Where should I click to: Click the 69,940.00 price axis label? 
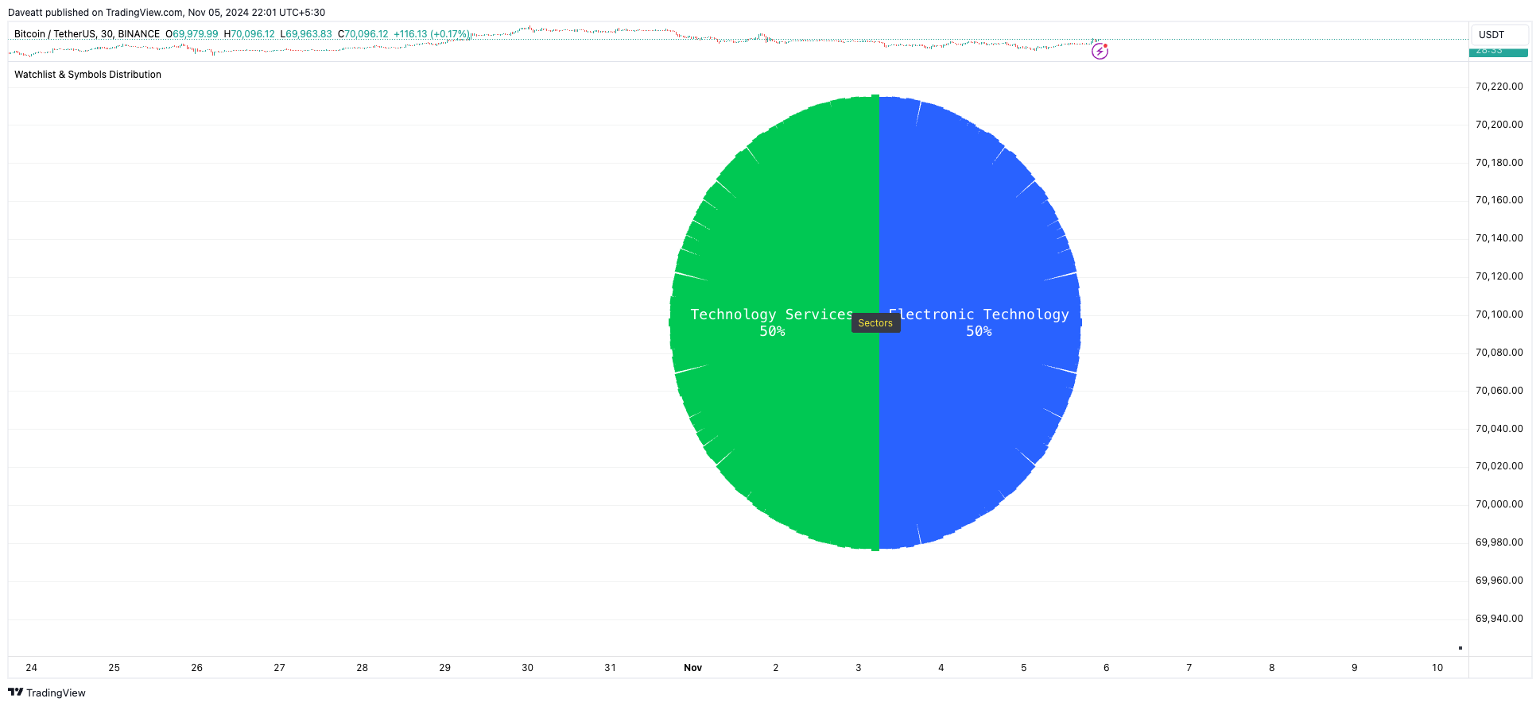[x=1499, y=619]
